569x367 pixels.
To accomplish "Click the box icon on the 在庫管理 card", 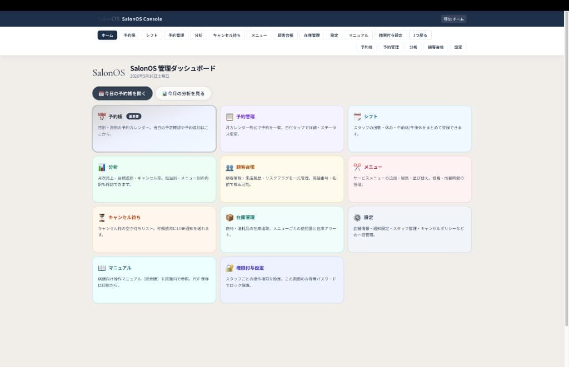I will pos(229,217).
